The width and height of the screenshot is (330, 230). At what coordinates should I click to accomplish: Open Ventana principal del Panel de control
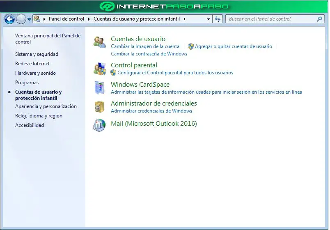[48, 39]
